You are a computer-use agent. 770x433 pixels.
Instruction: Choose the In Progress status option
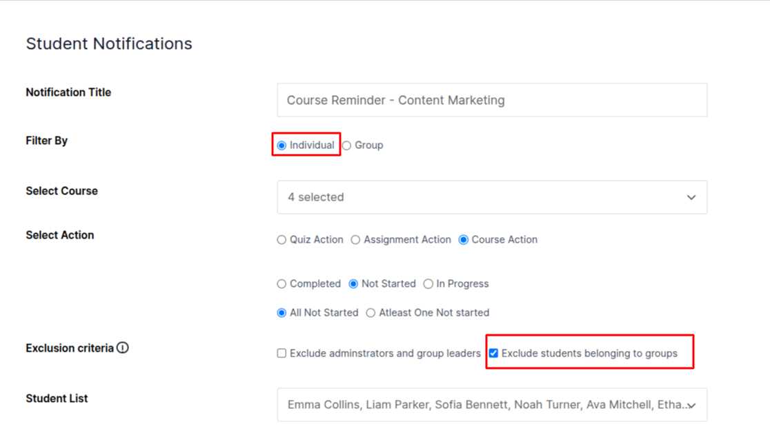[428, 284]
